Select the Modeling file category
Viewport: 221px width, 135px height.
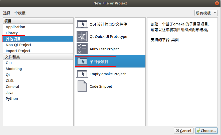[x=38, y=69]
